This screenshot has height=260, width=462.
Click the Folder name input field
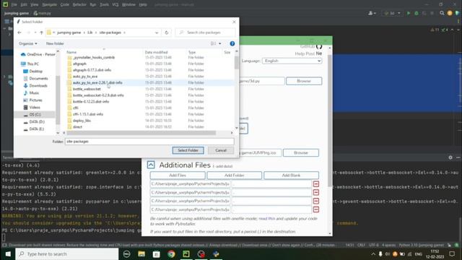[x=149, y=142]
